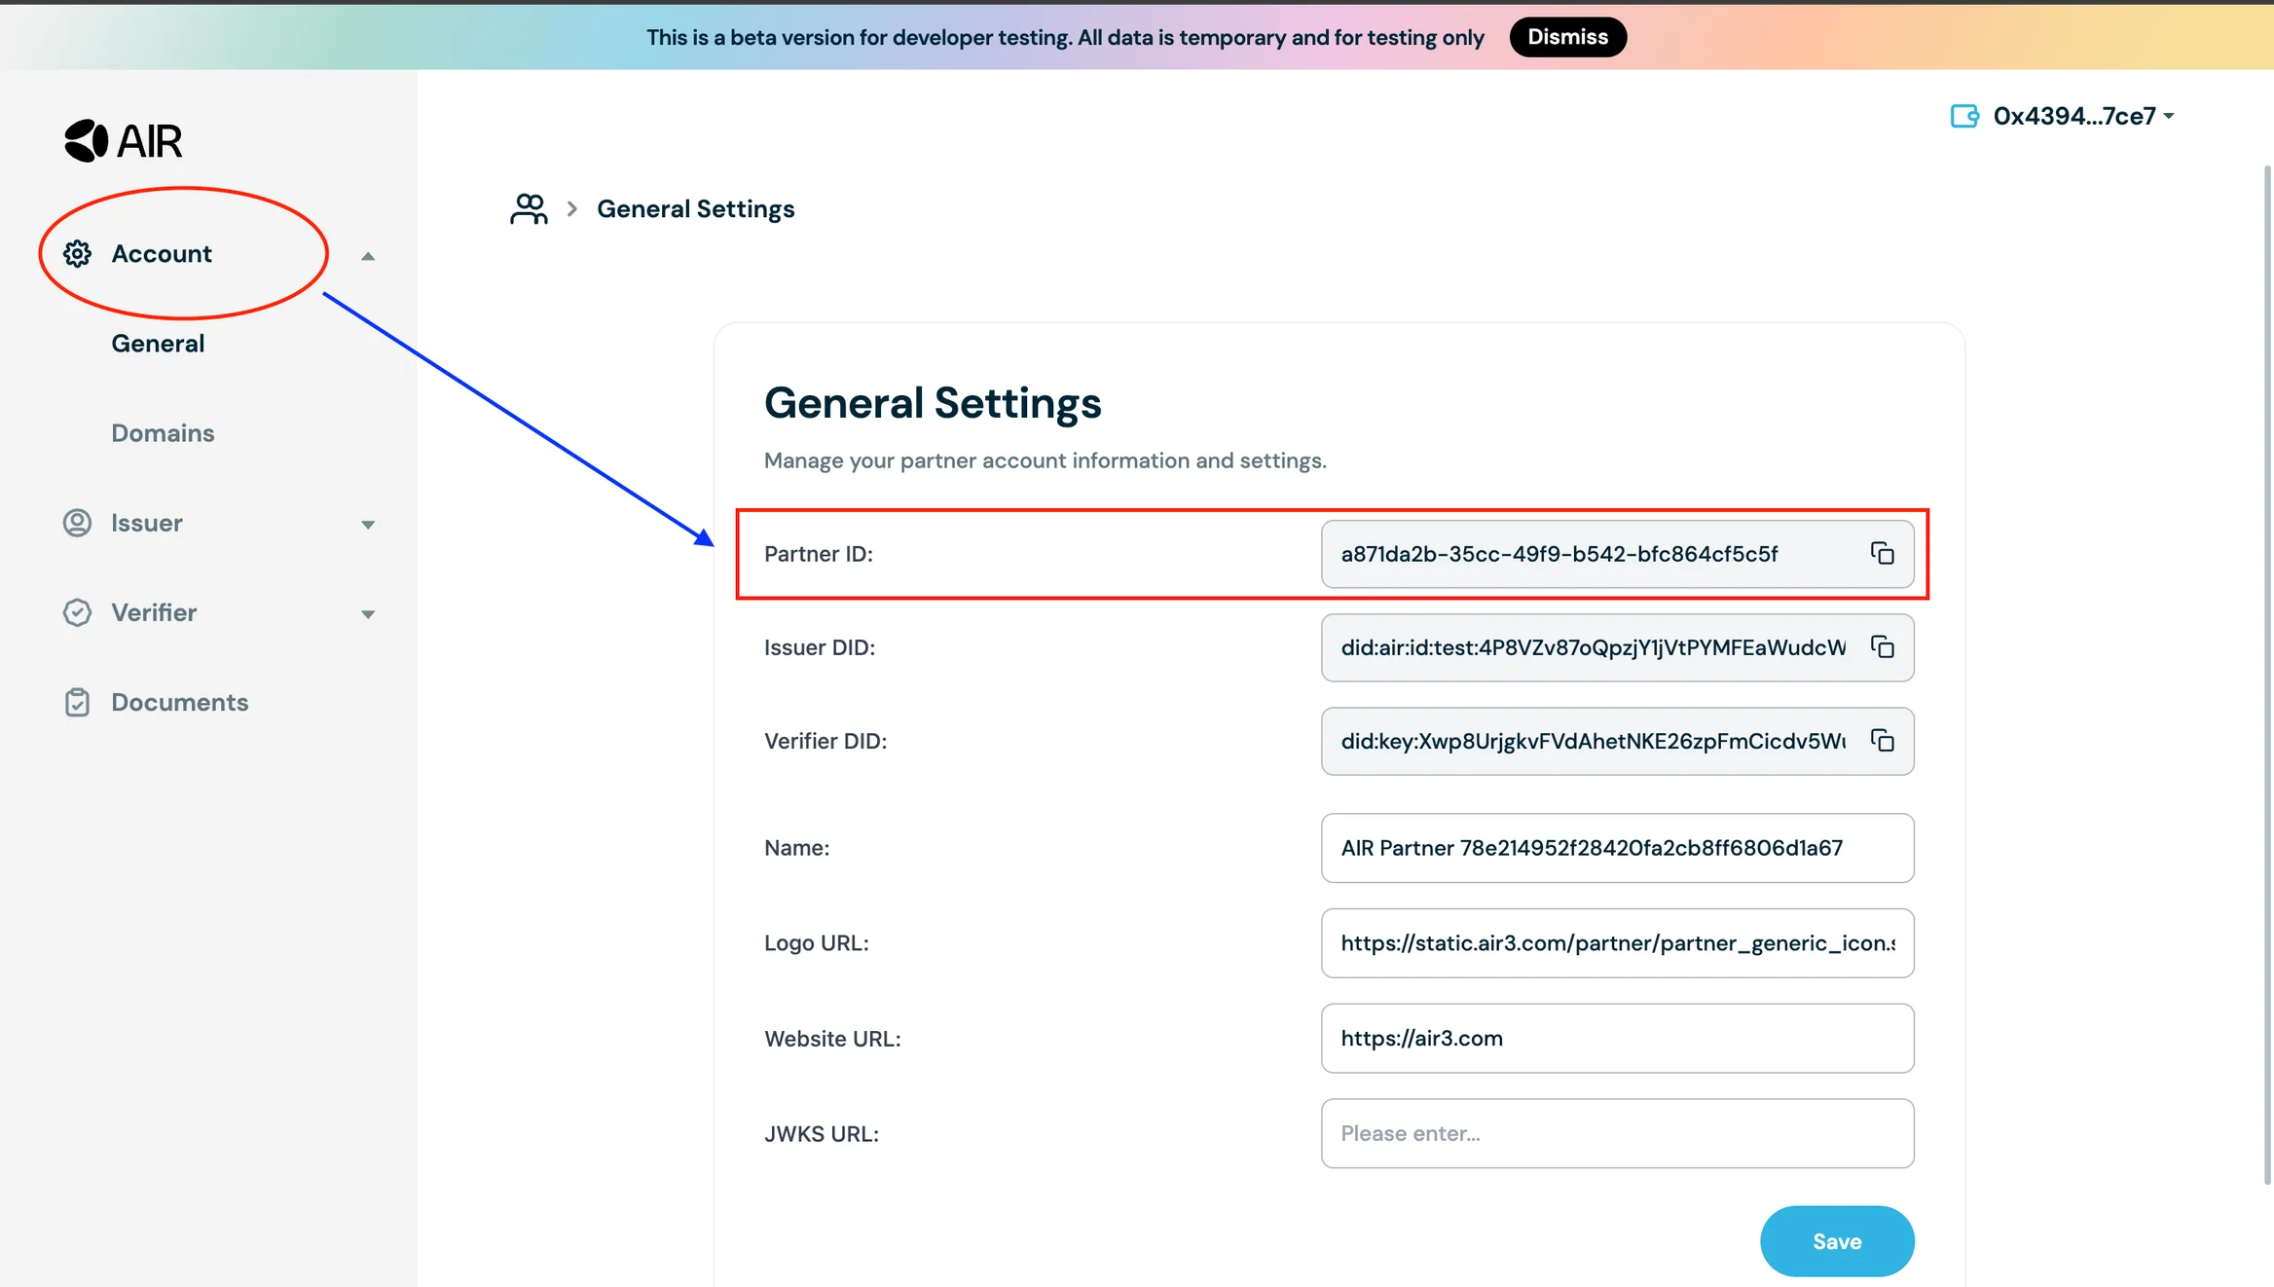The image size is (2274, 1287).
Task: Open the Domains submenu item
Action: pos(163,433)
